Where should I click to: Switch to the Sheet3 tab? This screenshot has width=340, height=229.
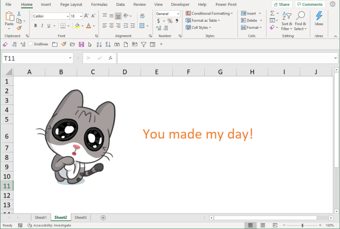click(80, 217)
